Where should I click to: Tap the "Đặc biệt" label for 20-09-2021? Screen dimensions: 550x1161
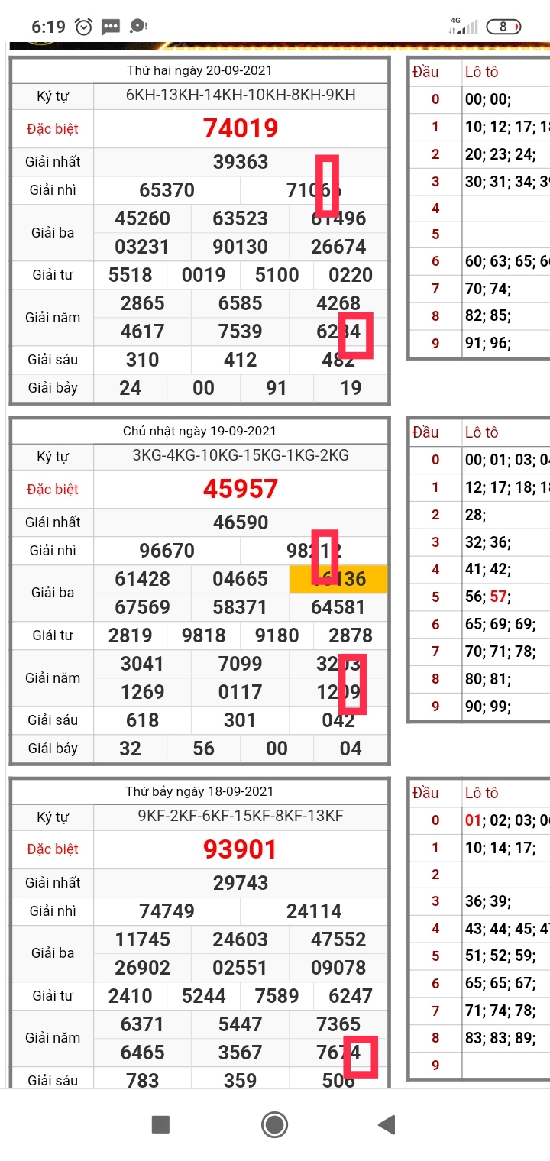pyautogui.click(x=53, y=128)
